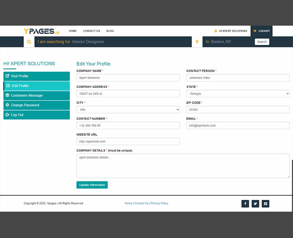Image resolution: width=293 pixels, height=238 pixels.
Task: Follow the footer Home link
Action: (x=129, y=203)
